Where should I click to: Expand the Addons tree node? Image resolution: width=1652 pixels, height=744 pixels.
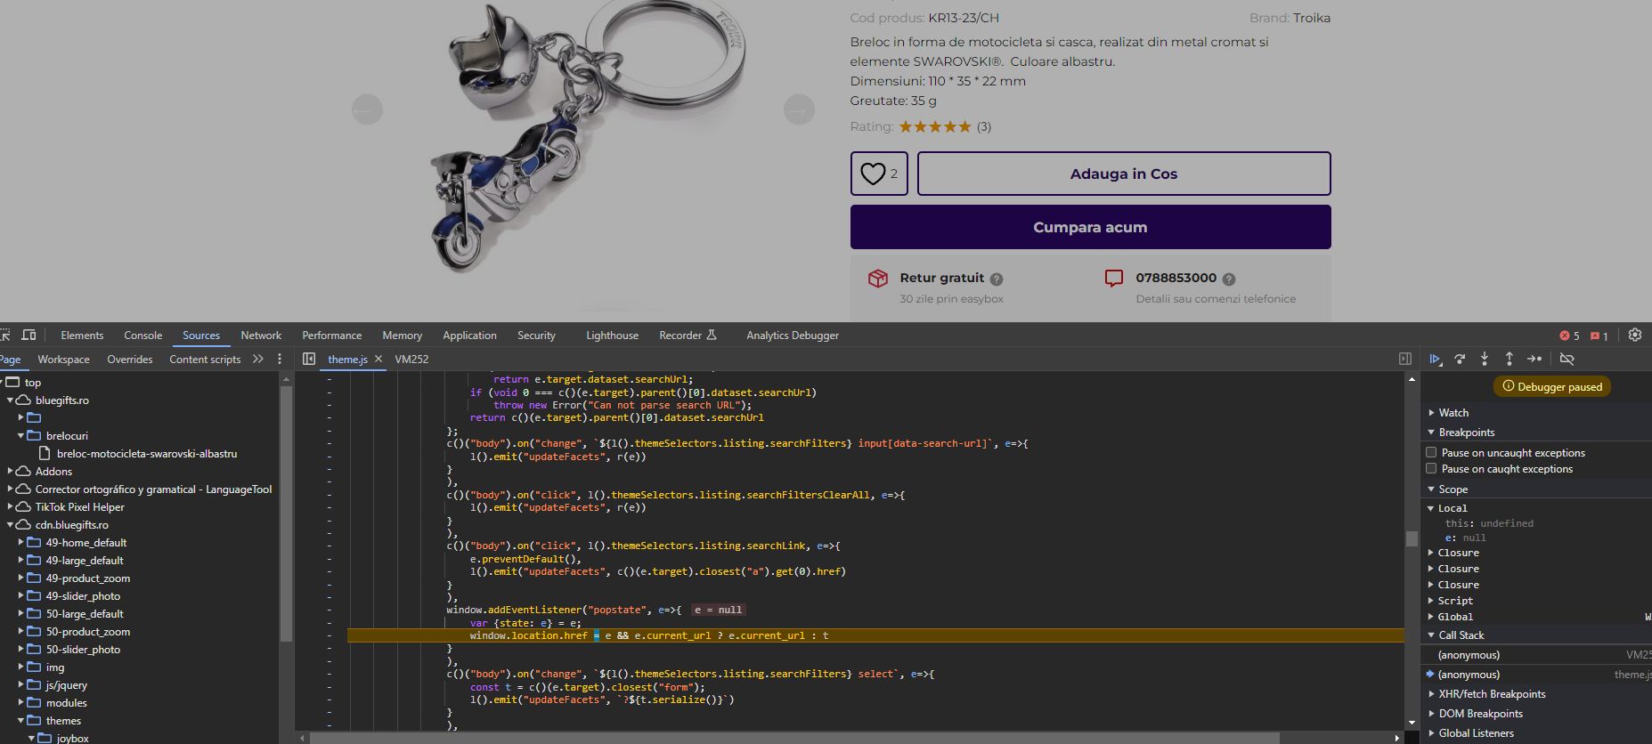pos(11,472)
